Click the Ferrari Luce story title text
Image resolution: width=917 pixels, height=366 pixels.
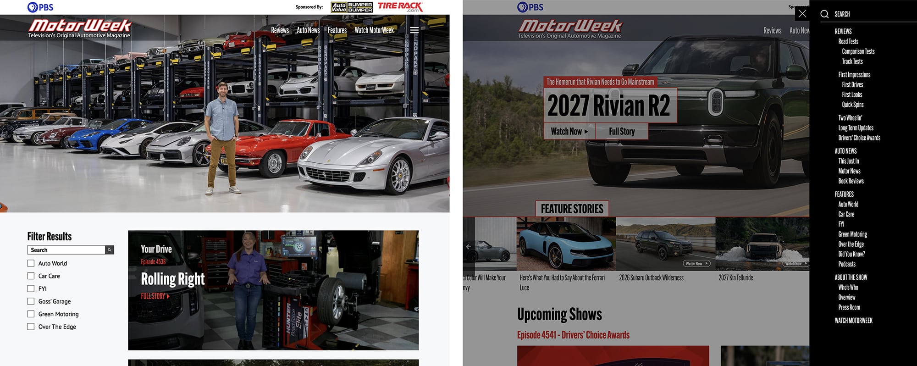[x=562, y=283]
